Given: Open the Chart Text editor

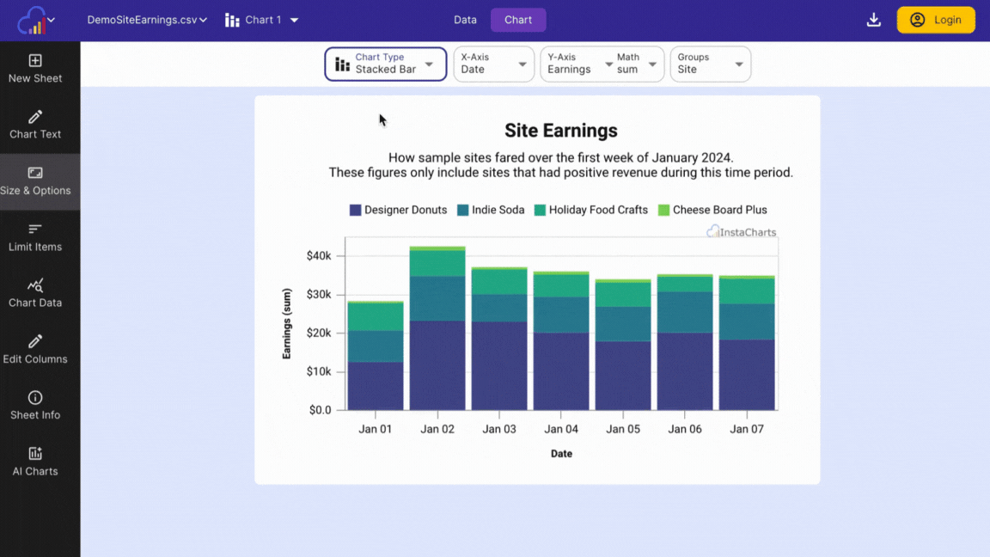Looking at the screenshot, I should 35,125.
